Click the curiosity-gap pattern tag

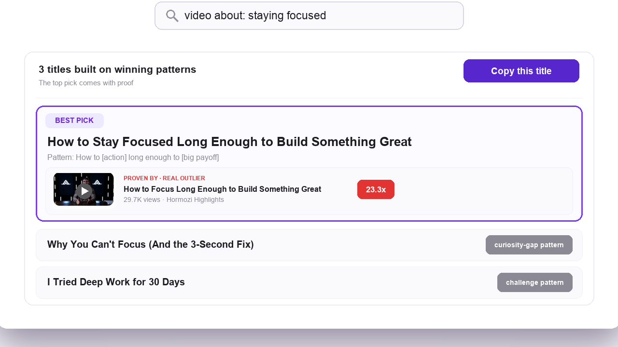(529, 245)
